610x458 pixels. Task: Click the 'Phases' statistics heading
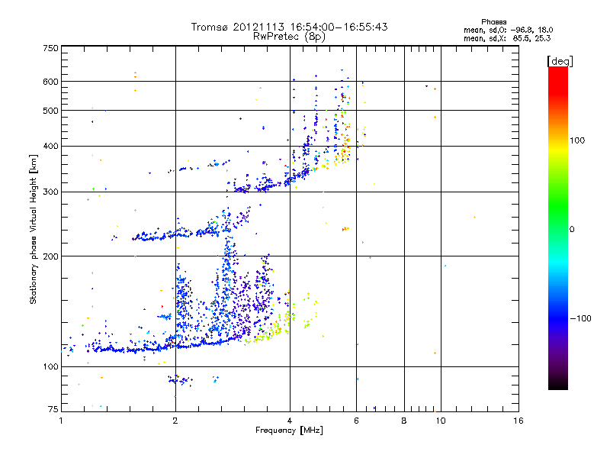click(493, 22)
